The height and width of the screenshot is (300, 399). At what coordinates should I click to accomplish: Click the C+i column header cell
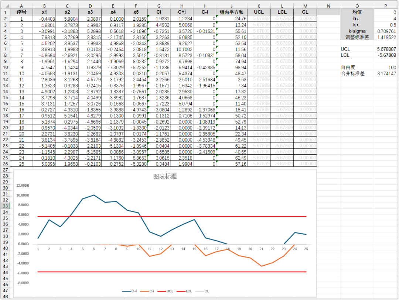point(182,12)
